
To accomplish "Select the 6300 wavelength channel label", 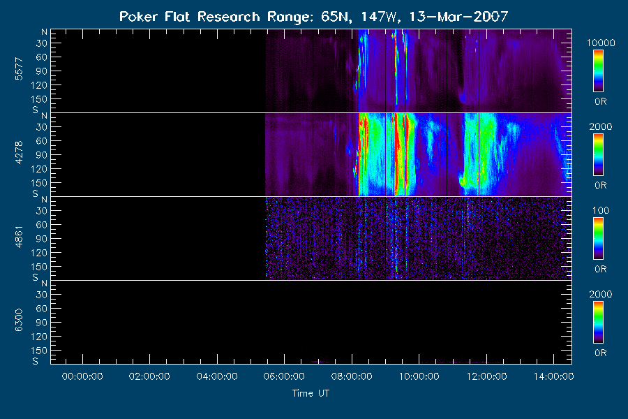I will tap(19, 321).
